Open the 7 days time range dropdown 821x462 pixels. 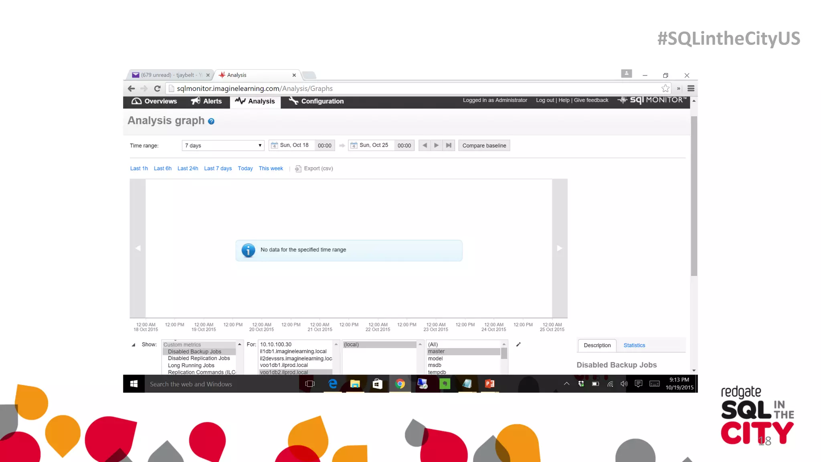point(223,146)
